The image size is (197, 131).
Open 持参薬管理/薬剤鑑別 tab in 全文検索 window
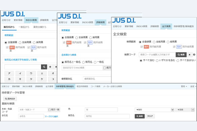184,26
